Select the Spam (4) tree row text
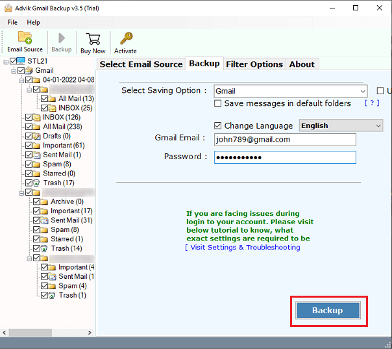Image resolution: width=392 pixels, height=349 pixels. tap(73, 286)
